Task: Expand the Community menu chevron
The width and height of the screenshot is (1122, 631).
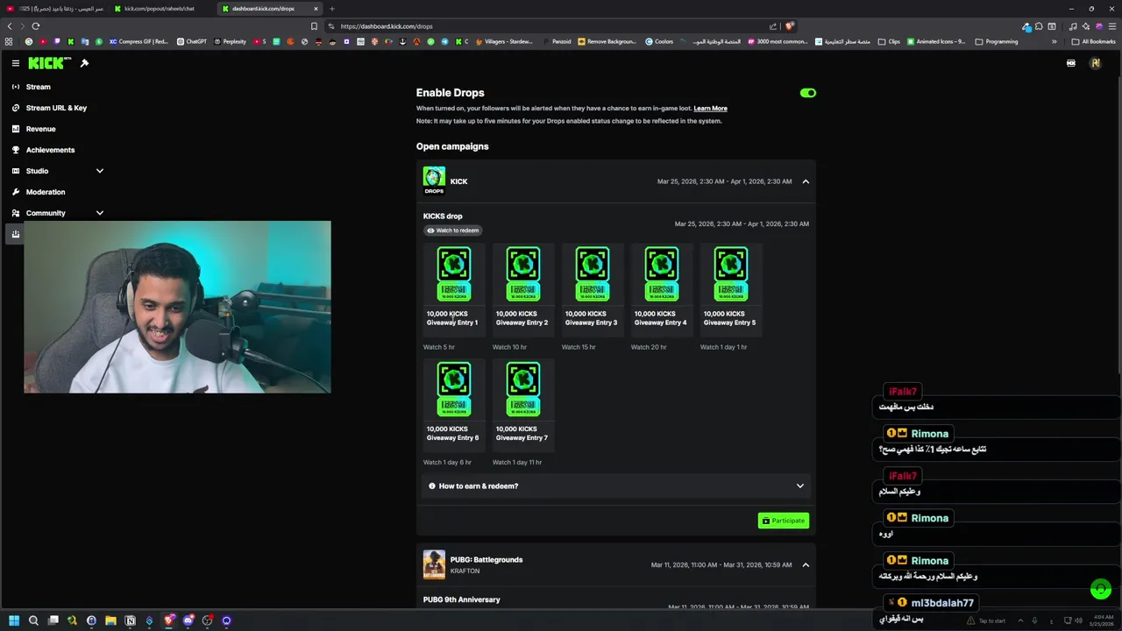Action: [99, 213]
